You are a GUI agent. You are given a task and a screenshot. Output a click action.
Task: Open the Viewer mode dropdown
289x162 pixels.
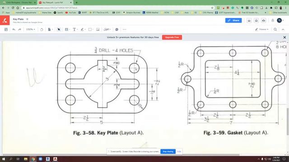(x=262, y=29)
